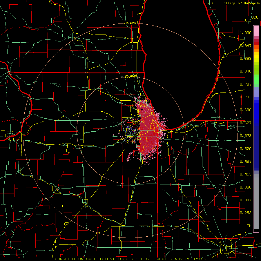Screen dimensions: 261x261
Task: Click the TH threshold label
Action: click(249, 226)
